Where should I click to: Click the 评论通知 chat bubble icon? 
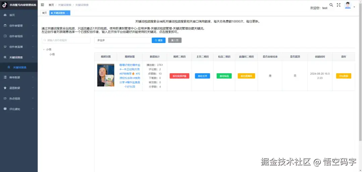[x=5, y=109]
